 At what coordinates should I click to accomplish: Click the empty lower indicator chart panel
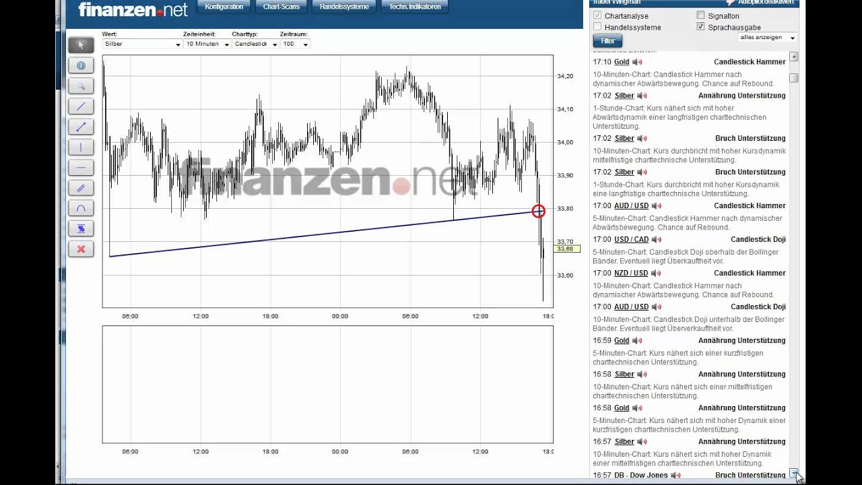327,384
